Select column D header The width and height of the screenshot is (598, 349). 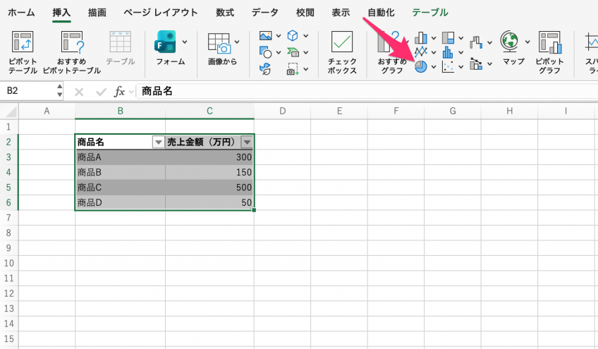(282, 111)
